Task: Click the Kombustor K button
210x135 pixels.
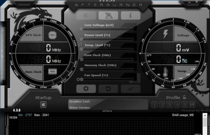Action: coord(86,15)
